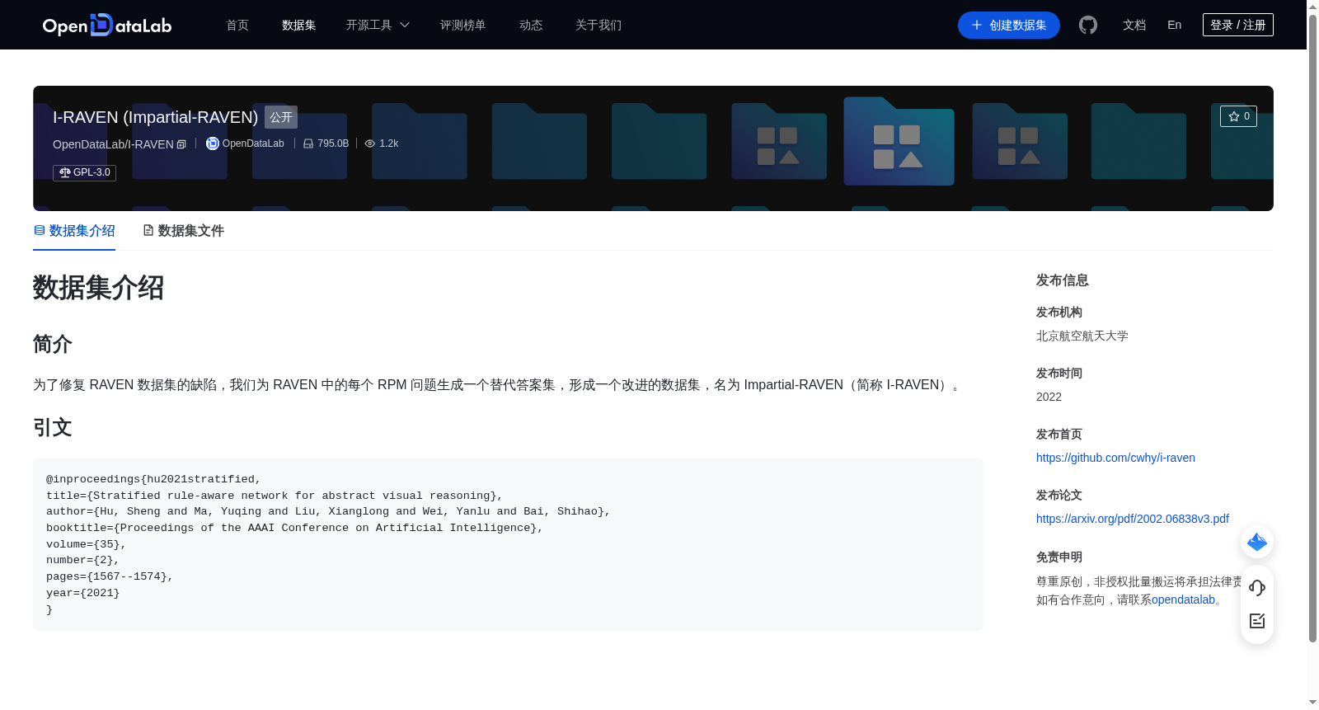Screen dimensions: 1319x710
Task: Click the 北京航空航天大学 publisher text
Action: coord(1082,336)
